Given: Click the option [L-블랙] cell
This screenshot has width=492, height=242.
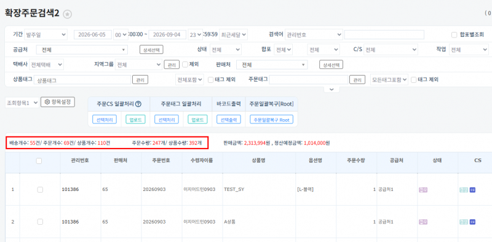Looking at the screenshot, I should [305, 189].
